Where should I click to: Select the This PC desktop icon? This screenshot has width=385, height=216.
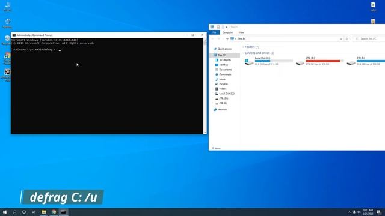[7, 7]
